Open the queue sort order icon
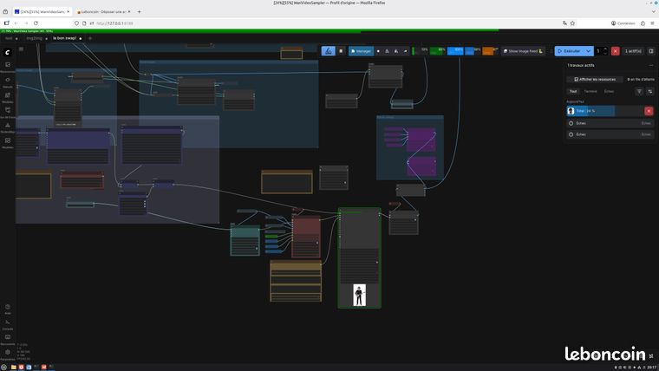This screenshot has width=659, height=371. [x=649, y=91]
